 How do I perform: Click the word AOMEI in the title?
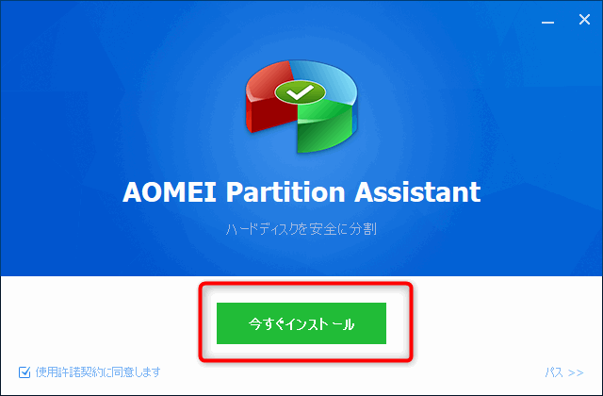click(x=170, y=191)
